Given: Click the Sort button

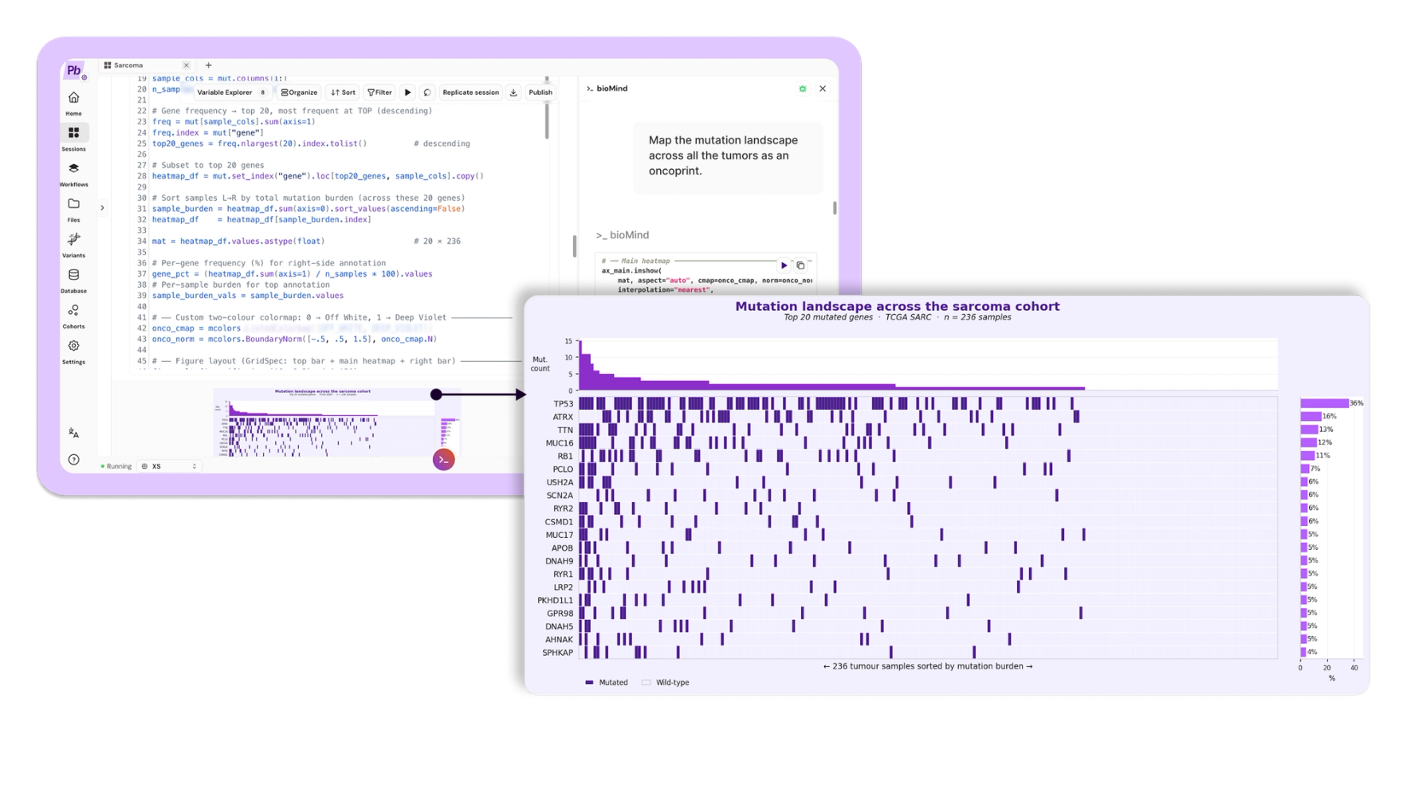Looking at the screenshot, I should pos(344,92).
